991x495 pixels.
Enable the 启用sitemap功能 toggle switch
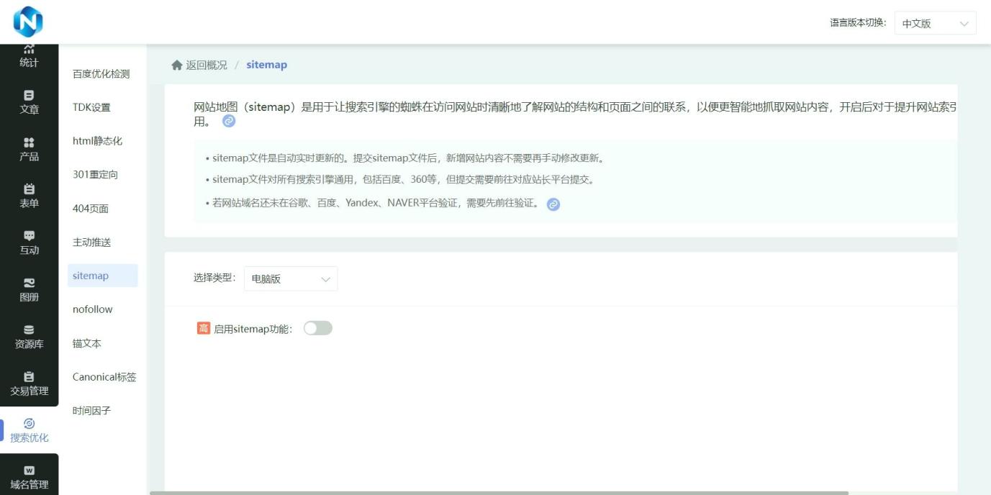[x=317, y=328]
